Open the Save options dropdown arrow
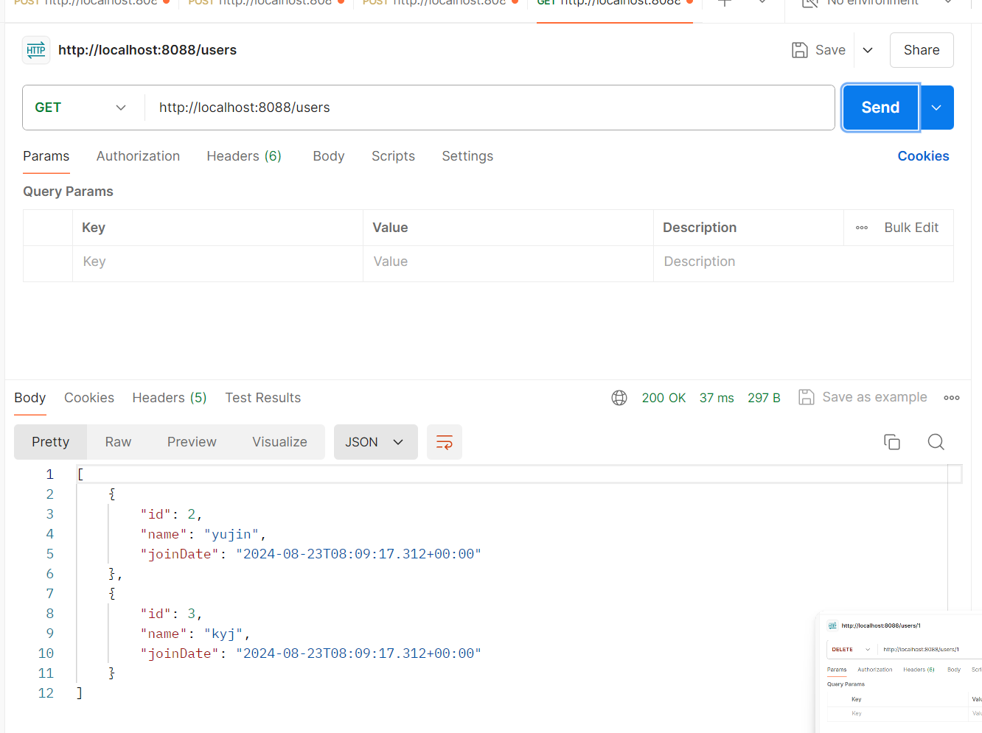982x733 pixels. coord(868,50)
